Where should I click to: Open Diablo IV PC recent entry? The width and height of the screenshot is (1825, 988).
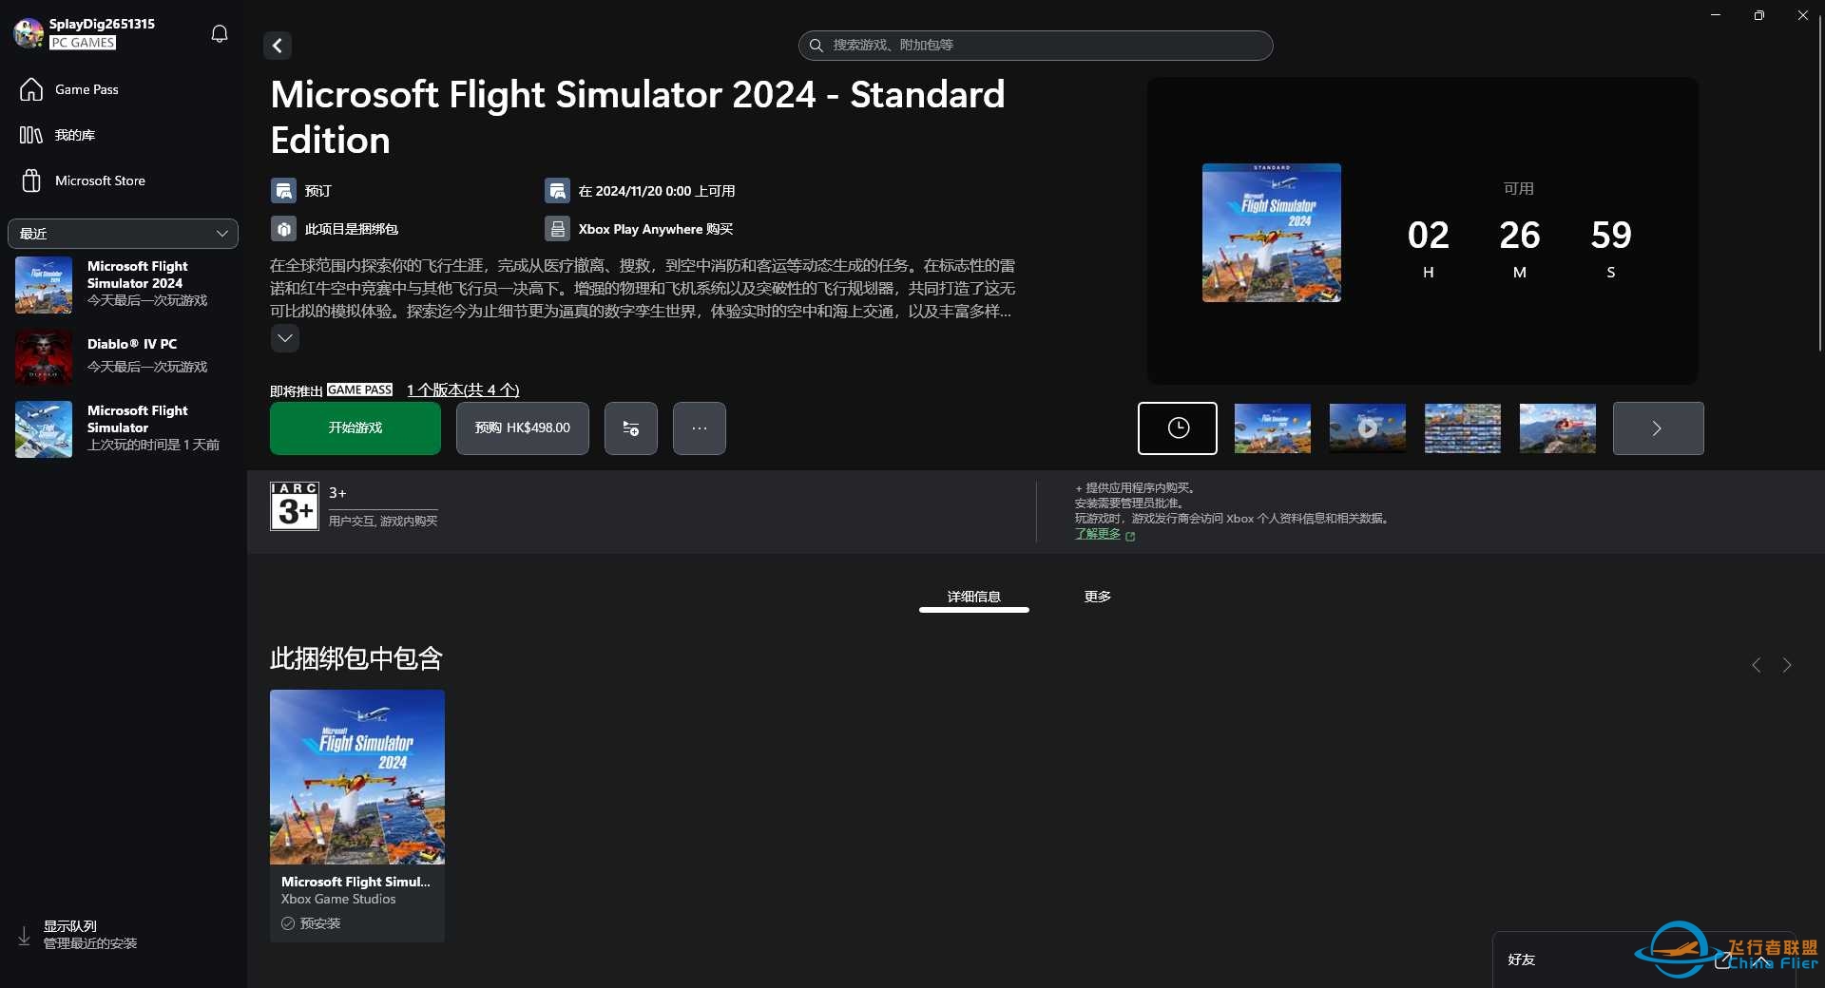[122, 356]
